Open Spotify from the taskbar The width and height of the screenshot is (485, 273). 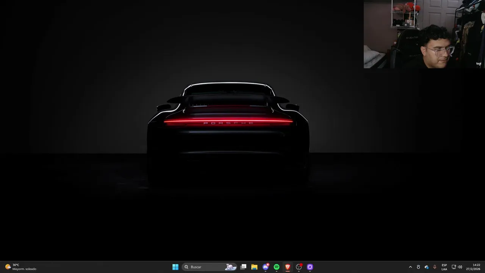pyautogui.click(x=277, y=267)
